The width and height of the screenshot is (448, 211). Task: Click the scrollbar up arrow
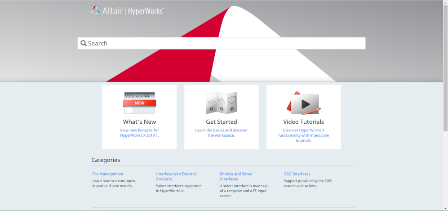pyautogui.click(x=445, y=2)
